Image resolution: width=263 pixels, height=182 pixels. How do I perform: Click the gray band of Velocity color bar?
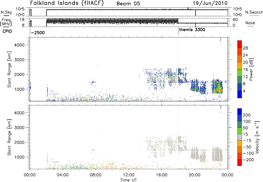(240, 137)
